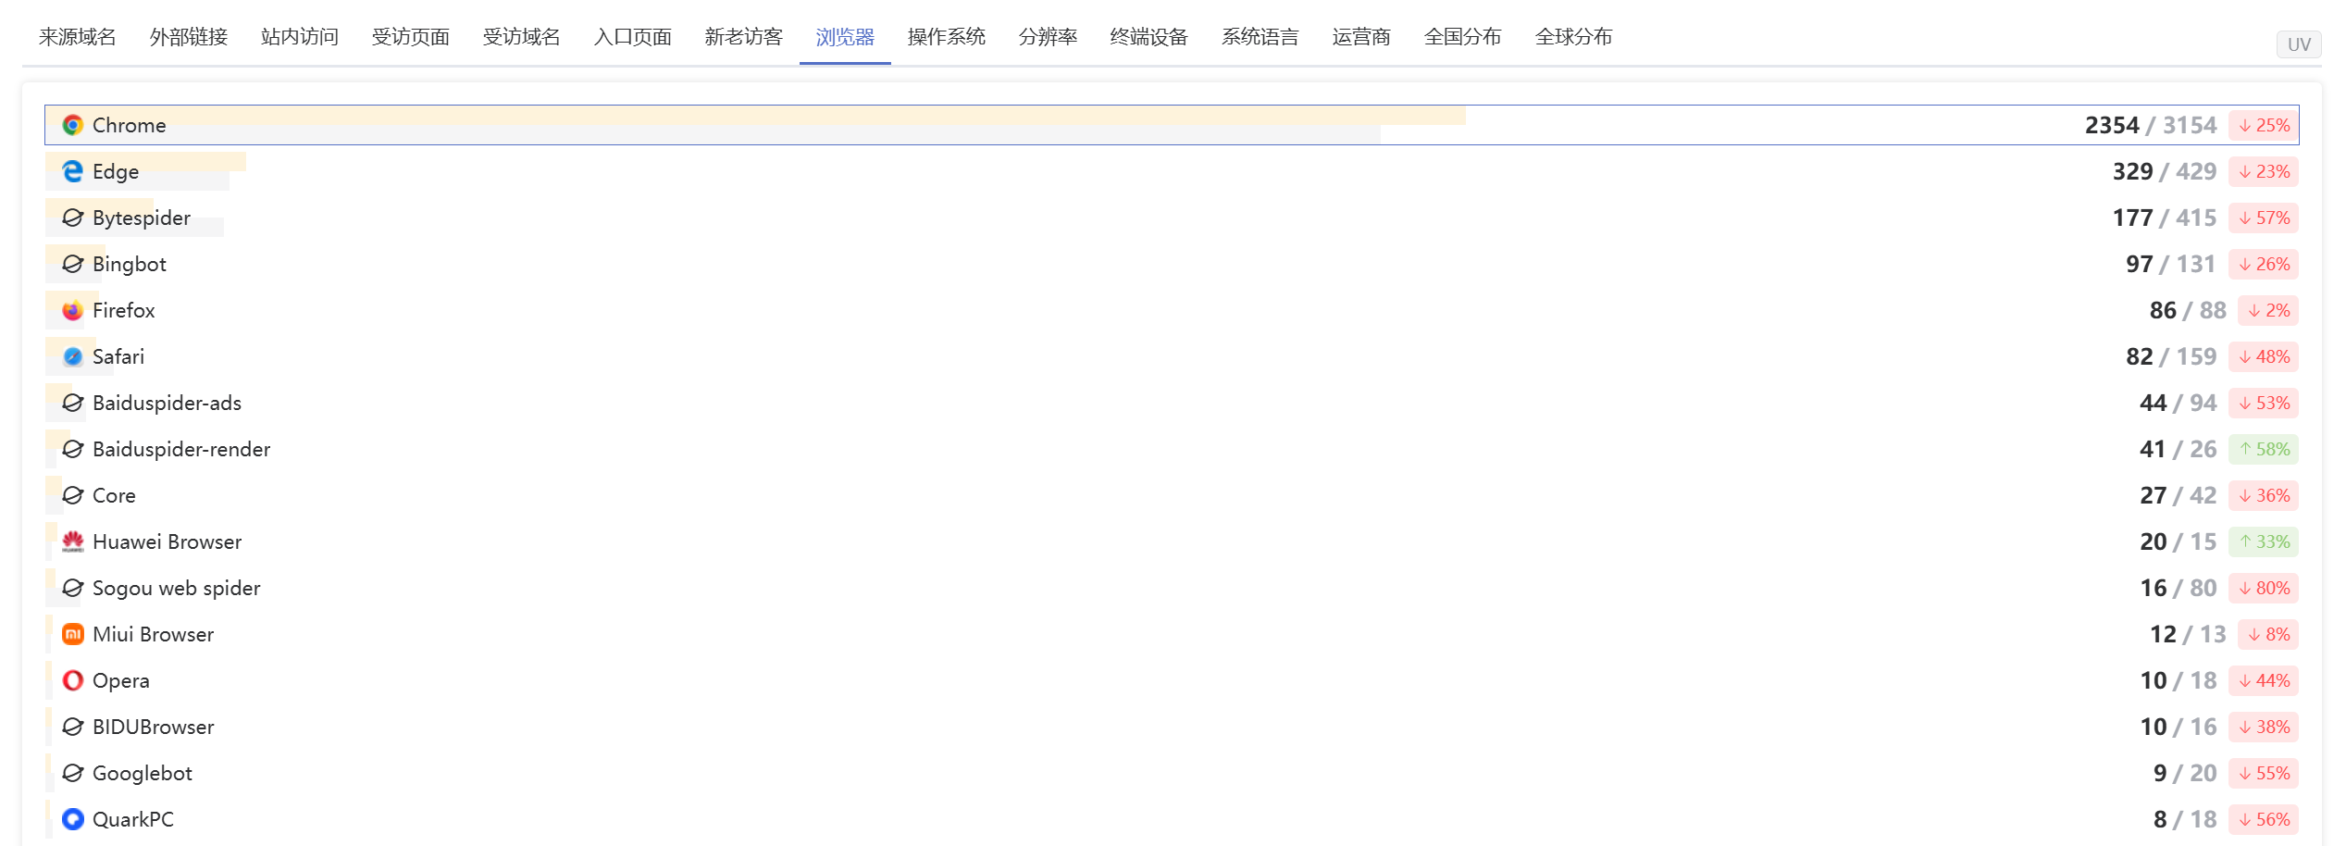The image size is (2346, 846).
Task: Click the Safari row label
Action: point(118,356)
